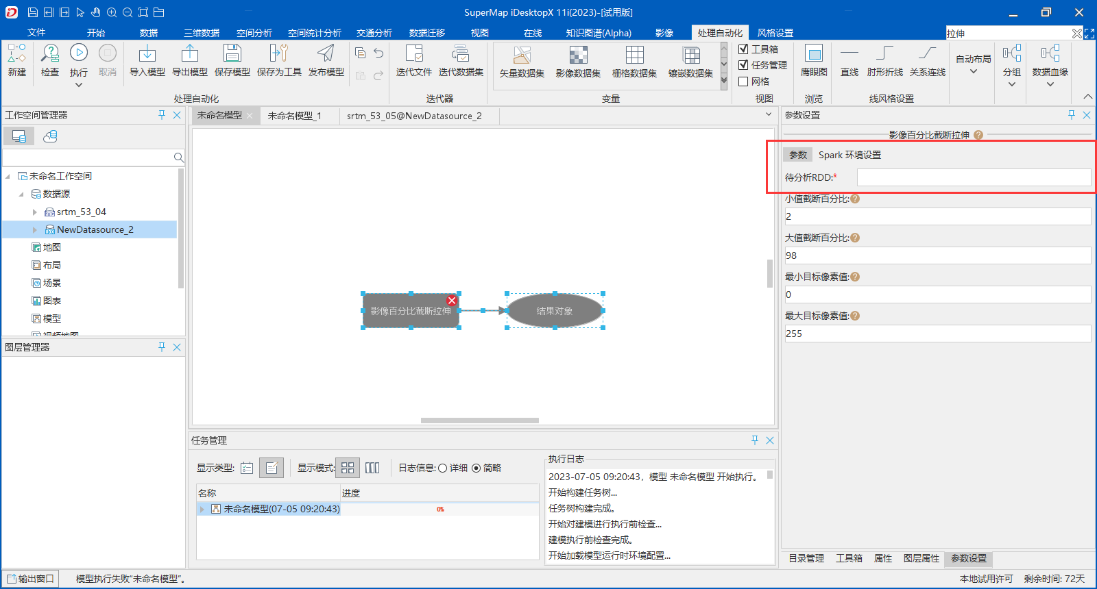Switch display mode to column view

tap(372, 468)
